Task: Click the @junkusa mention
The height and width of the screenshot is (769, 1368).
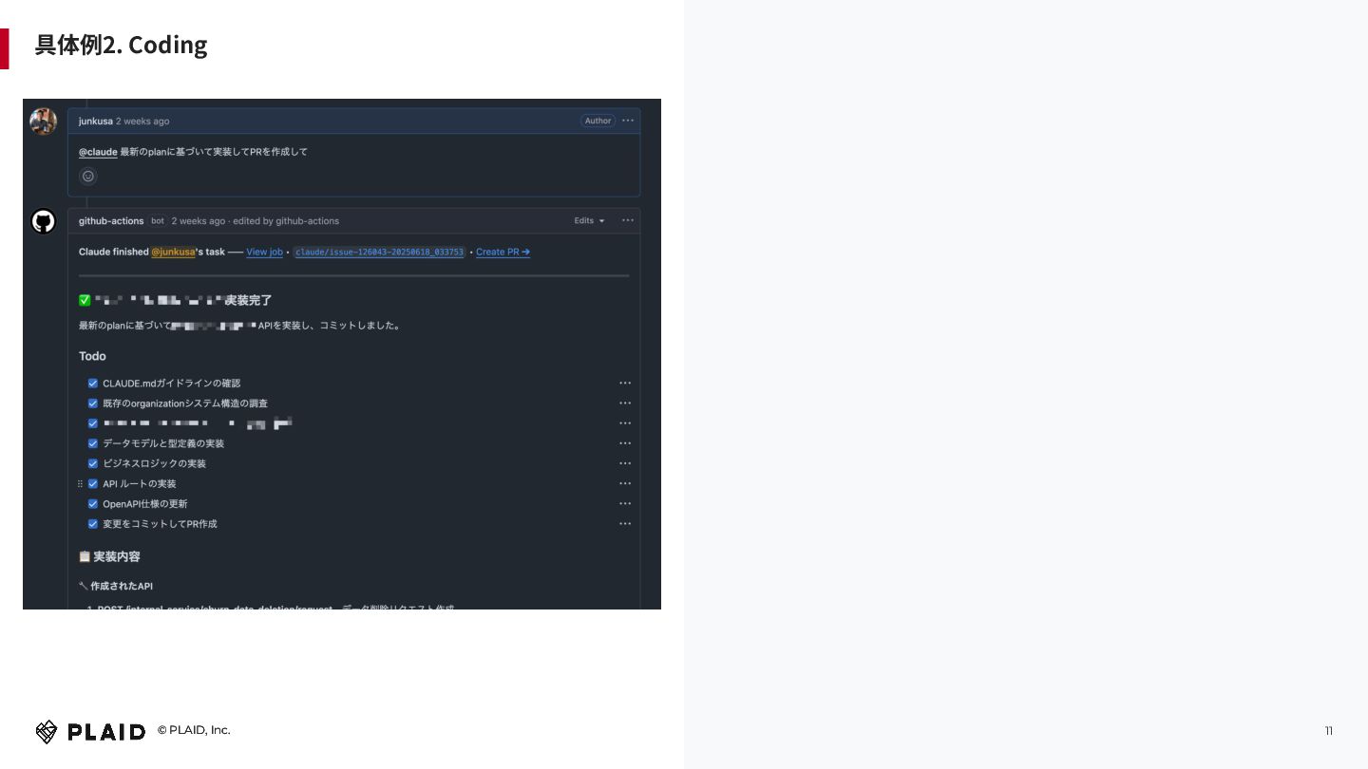Action: [x=173, y=252]
